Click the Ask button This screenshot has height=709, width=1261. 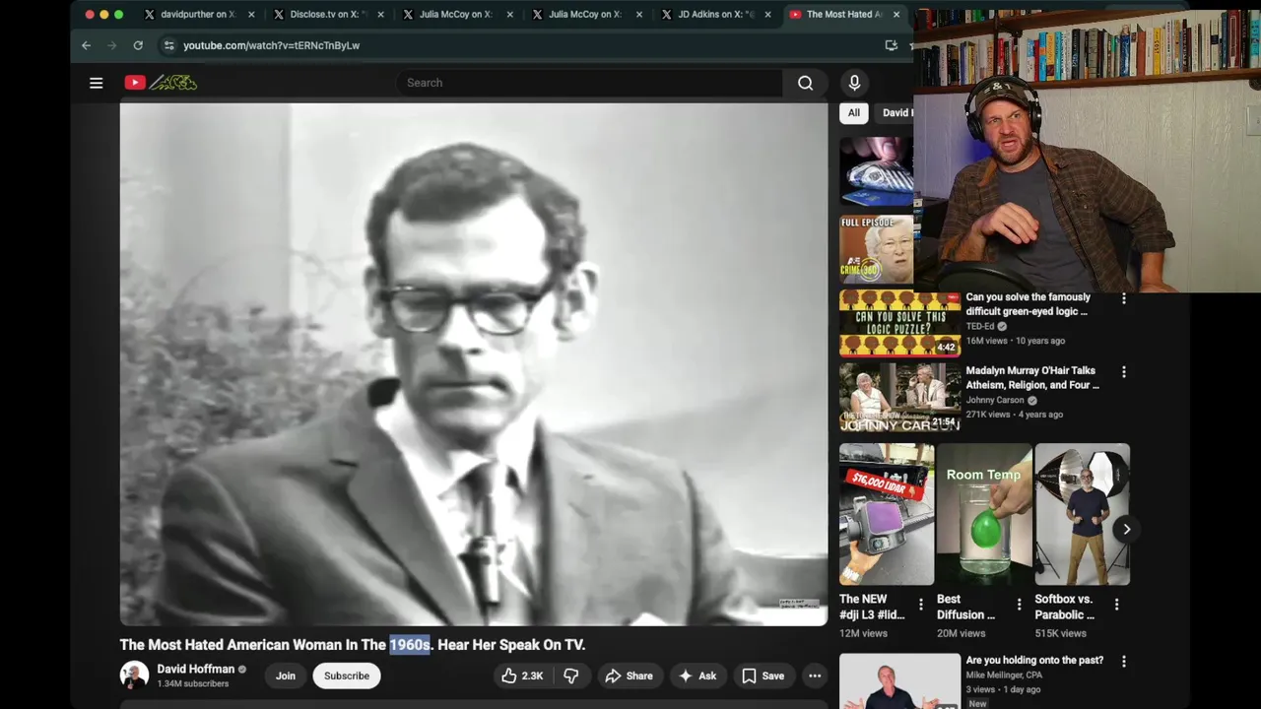pyautogui.click(x=697, y=676)
